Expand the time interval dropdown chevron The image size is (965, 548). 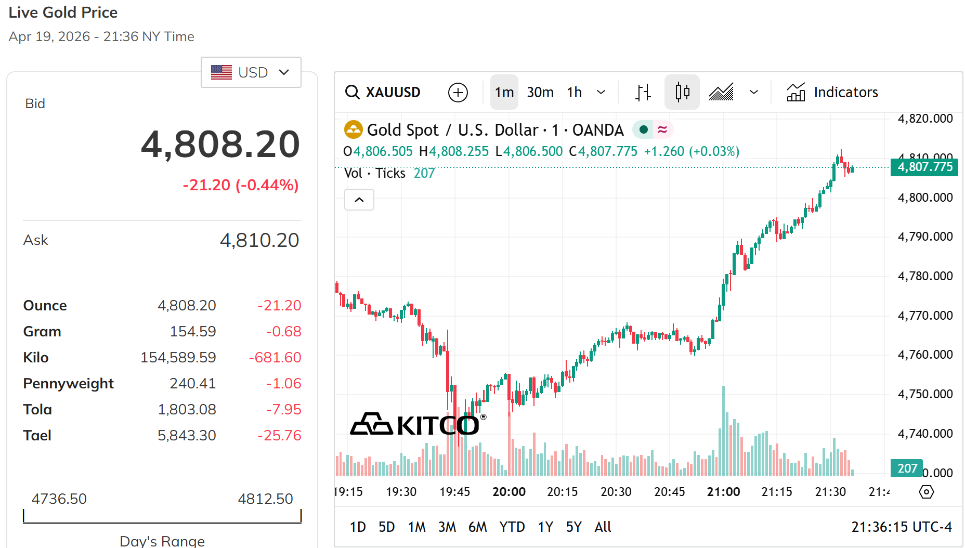(x=601, y=93)
